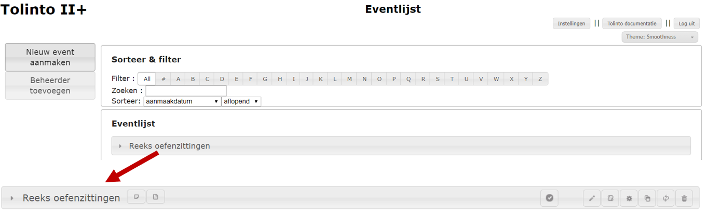The width and height of the screenshot is (707, 214).
Task: Click the round checkmark icon
Action: click(x=550, y=198)
